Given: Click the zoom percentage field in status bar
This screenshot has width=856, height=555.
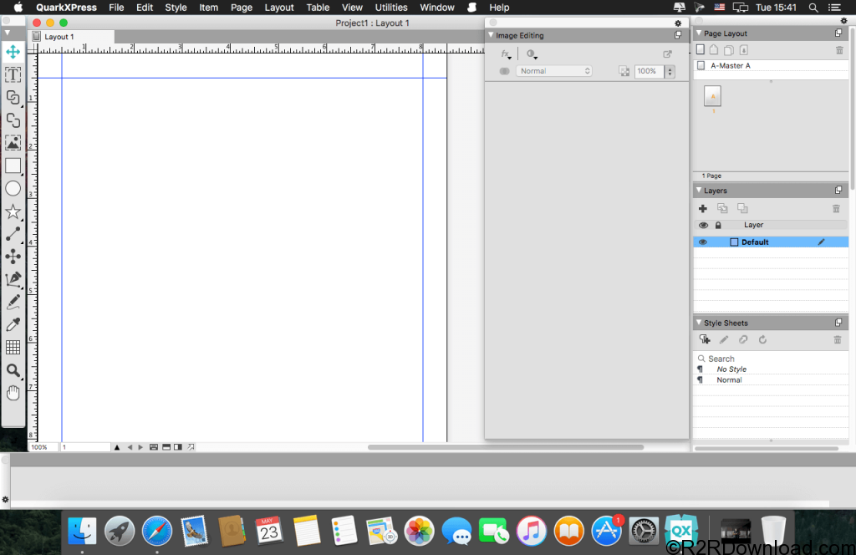Looking at the screenshot, I should point(43,447).
